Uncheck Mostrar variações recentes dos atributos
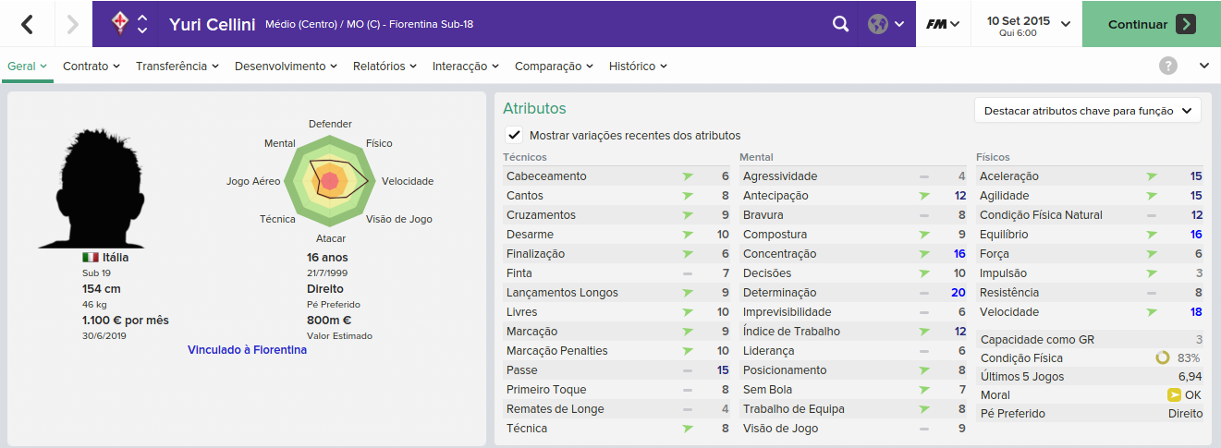This screenshot has width=1221, height=448. 514,135
